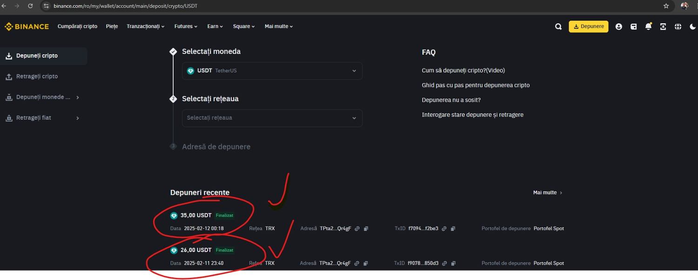The width and height of the screenshot is (698, 280).
Task: Copy address of the 26,00 USDT deposit
Action: pyautogui.click(x=366, y=263)
